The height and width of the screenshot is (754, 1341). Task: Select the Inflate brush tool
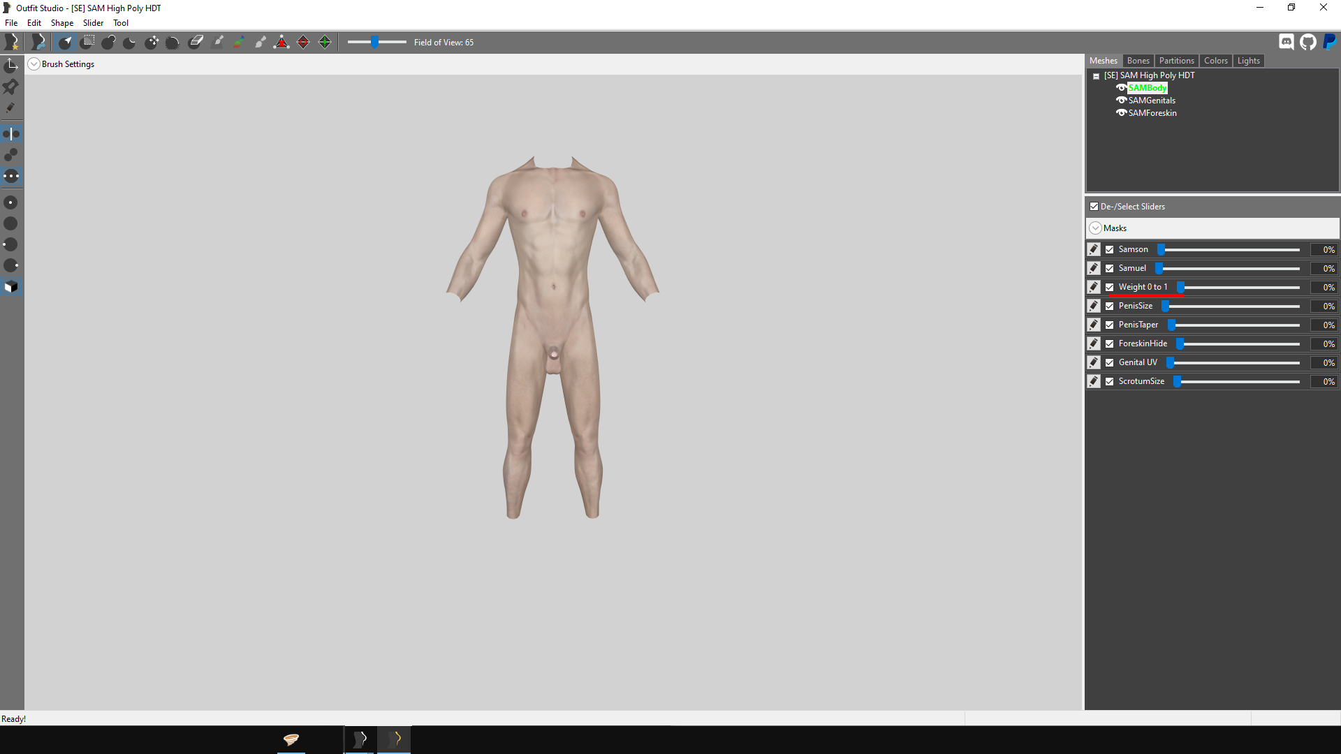pyautogui.click(x=108, y=42)
